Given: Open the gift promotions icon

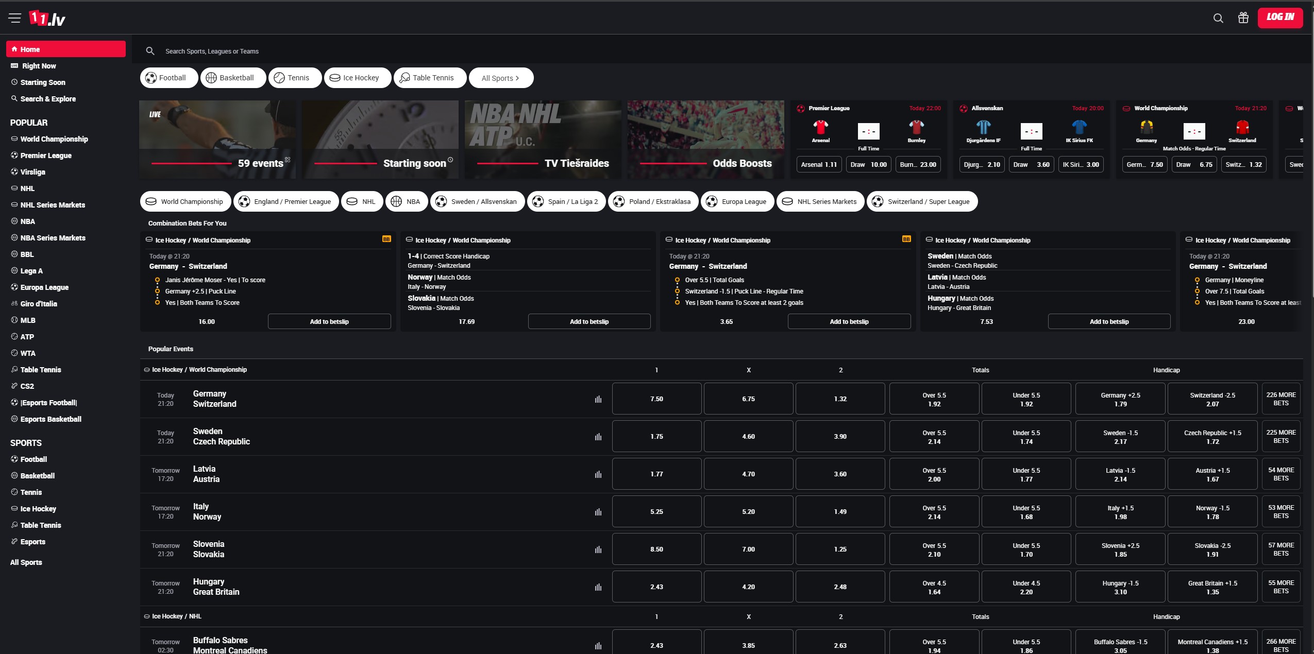Looking at the screenshot, I should (x=1243, y=18).
